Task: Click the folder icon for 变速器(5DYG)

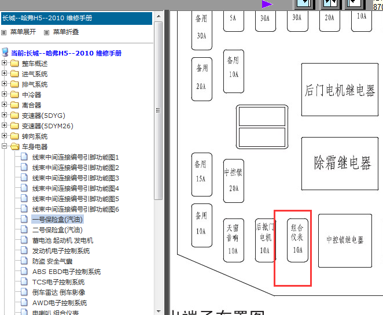Action: pyautogui.click(x=14, y=116)
